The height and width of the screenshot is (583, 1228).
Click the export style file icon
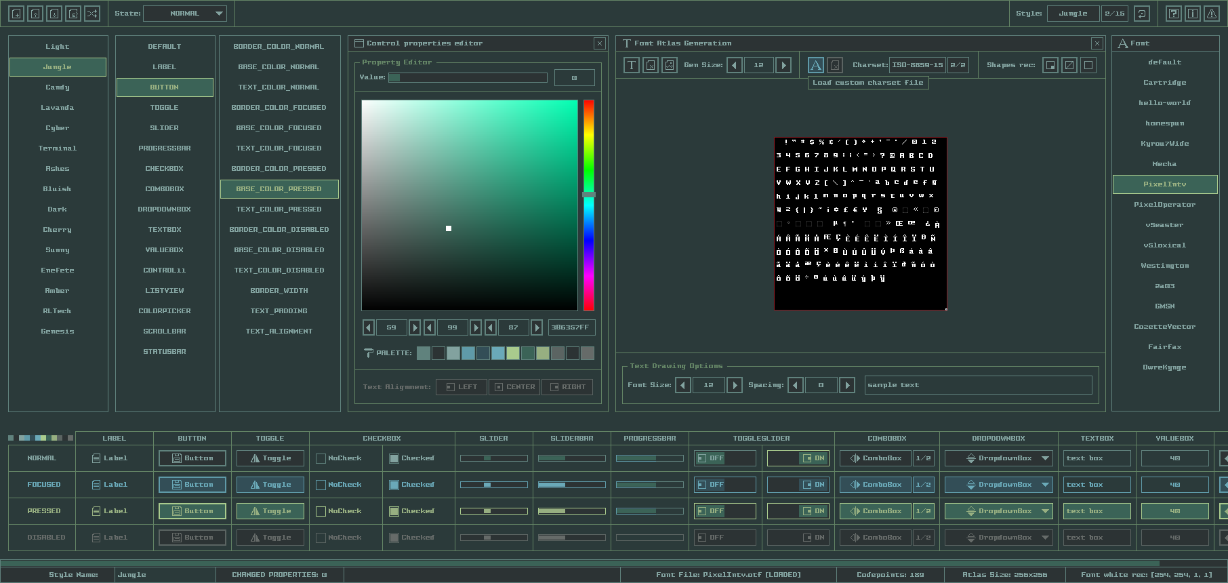pyautogui.click(x=73, y=14)
